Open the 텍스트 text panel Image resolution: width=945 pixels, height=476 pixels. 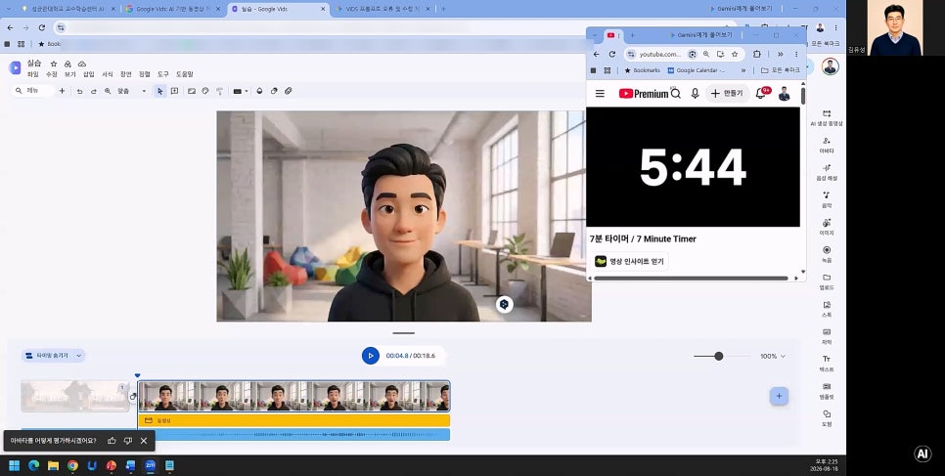(x=827, y=364)
